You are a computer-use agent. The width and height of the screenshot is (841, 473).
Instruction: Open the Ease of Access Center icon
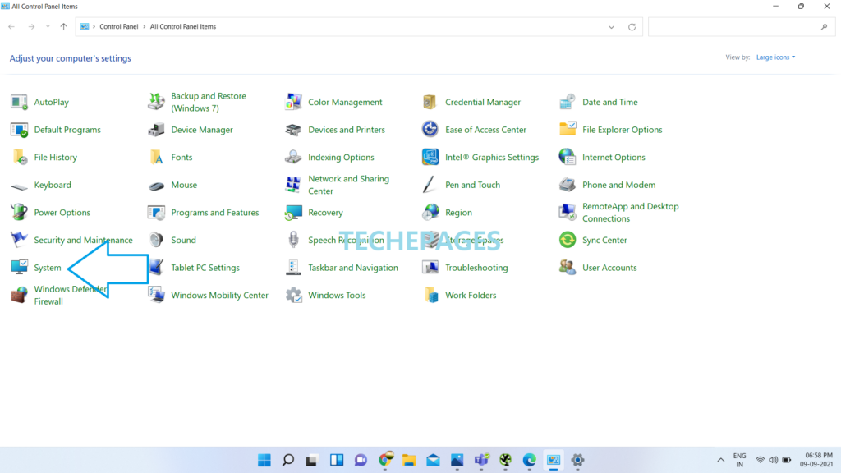[430, 130]
